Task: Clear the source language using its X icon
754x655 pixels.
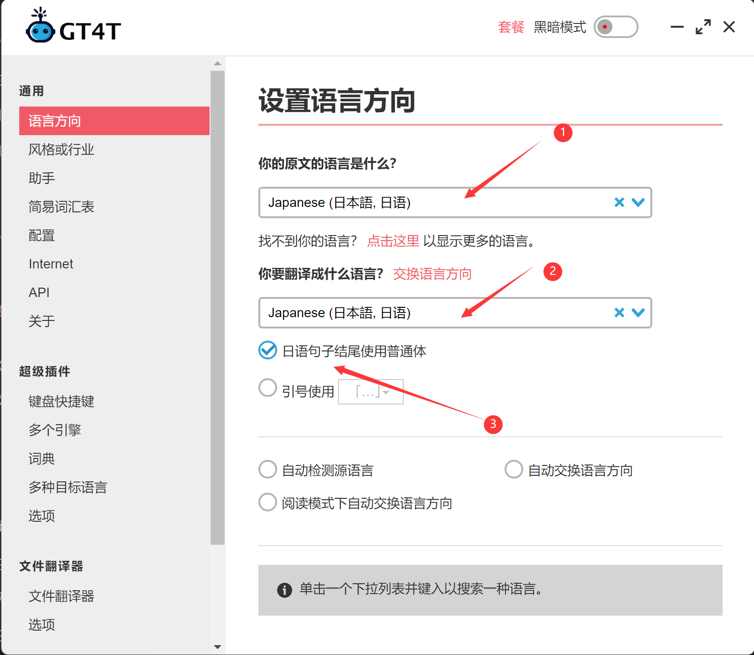Action: (619, 202)
